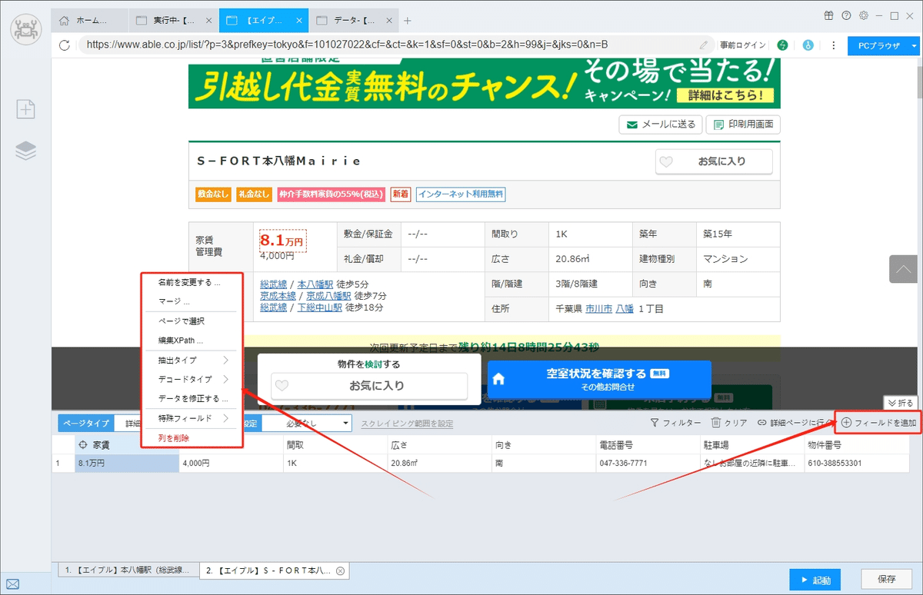Click 印刷用画面 button
This screenshot has width=923, height=595.
click(x=743, y=124)
